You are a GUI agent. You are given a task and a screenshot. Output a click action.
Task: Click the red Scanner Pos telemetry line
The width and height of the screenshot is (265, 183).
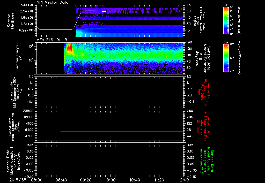pos(122,131)
